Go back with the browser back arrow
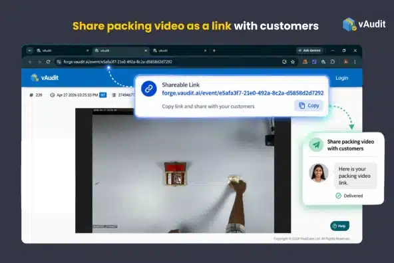The height and width of the screenshot is (263, 394). [30, 62]
